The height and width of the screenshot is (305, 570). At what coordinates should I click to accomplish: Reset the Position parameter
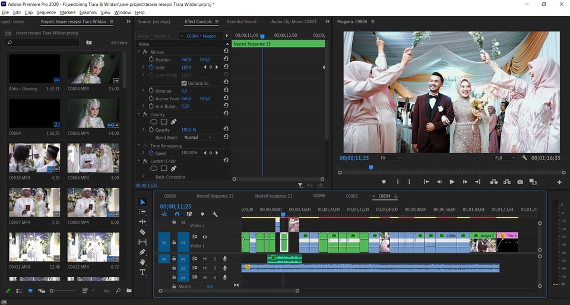click(226, 59)
